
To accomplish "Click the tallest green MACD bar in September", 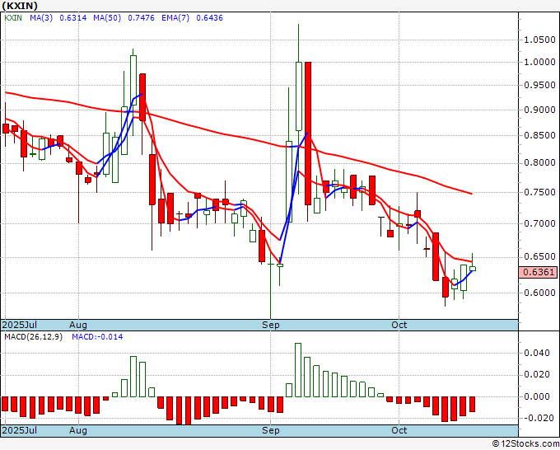I will click(298, 370).
